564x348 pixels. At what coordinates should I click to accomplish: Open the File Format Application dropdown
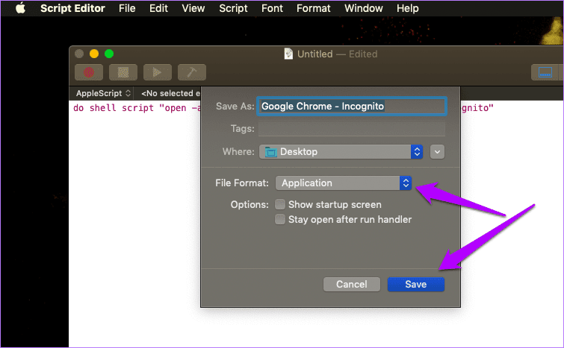tap(344, 183)
